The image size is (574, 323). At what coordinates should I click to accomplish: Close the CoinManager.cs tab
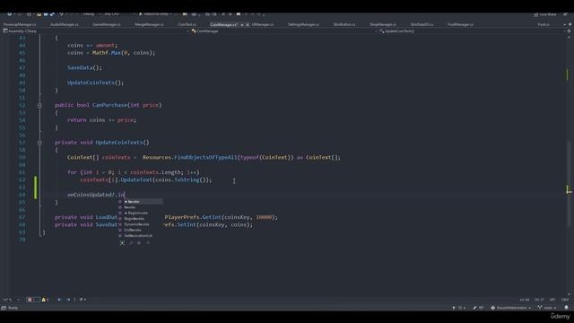point(248,25)
